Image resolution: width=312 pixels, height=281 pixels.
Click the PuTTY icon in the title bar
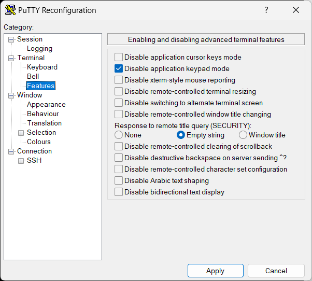pos(10,10)
